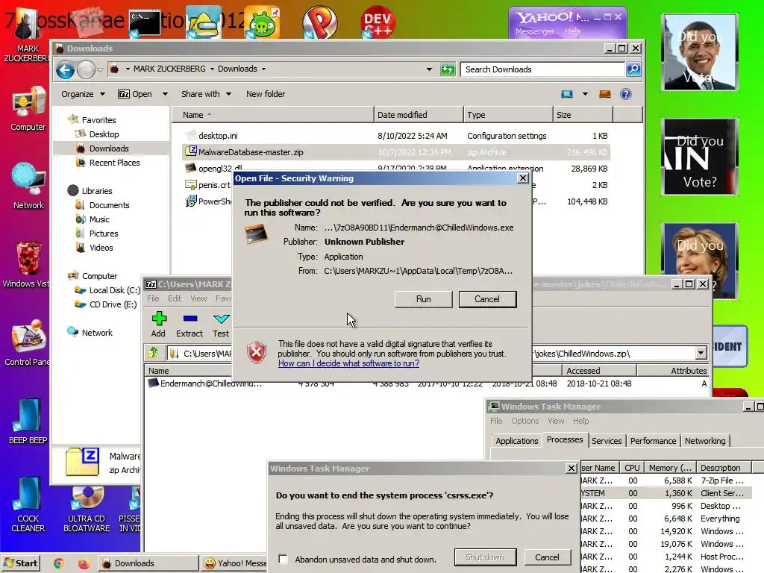
Task: Open the 'How can I decide what software to run?' link
Action: coord(348,363)
